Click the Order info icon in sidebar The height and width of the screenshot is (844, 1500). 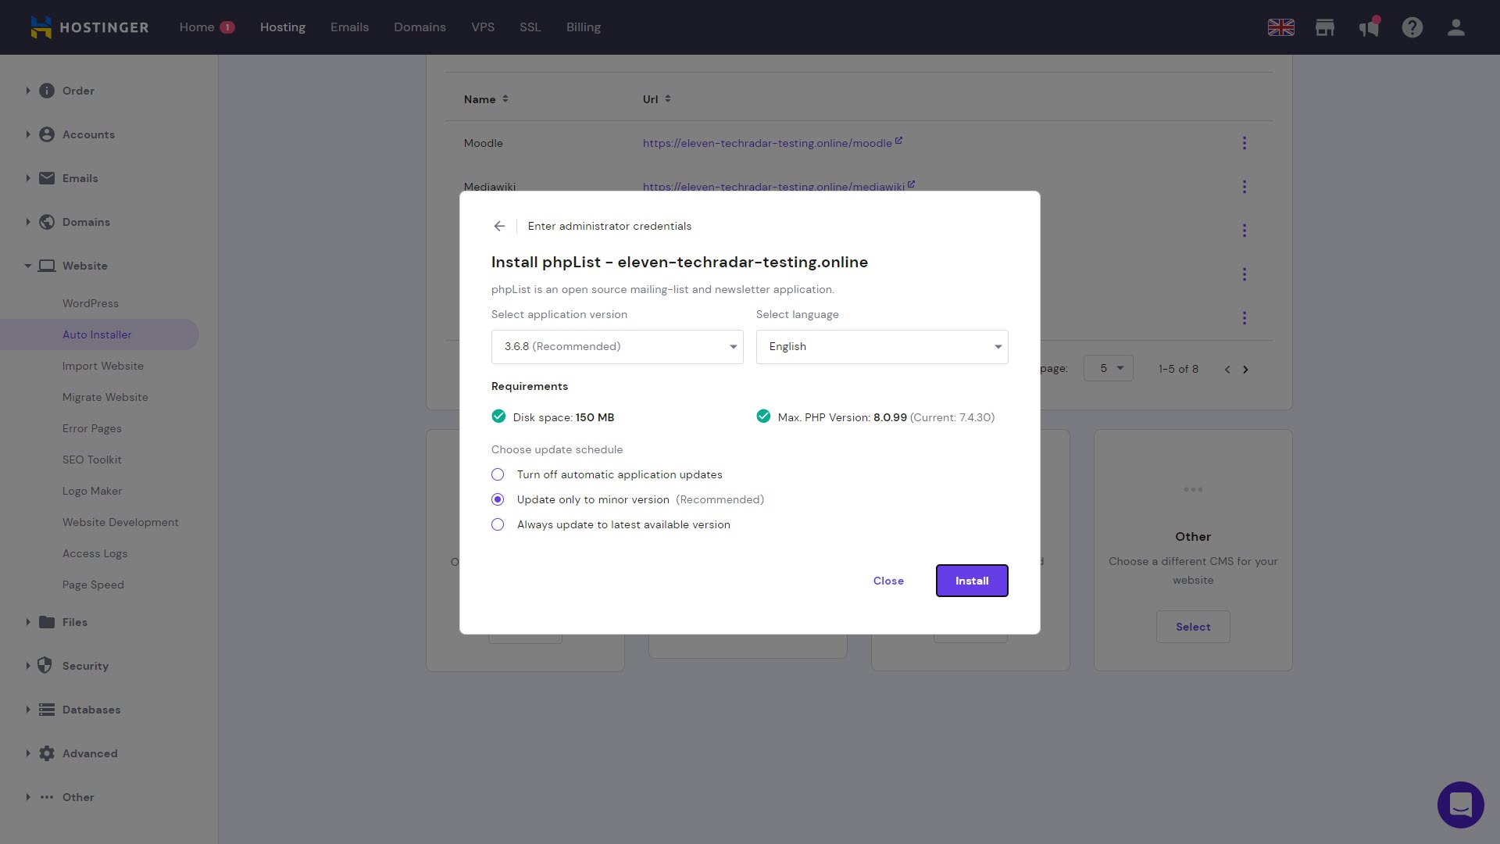[x=47, y=91]
